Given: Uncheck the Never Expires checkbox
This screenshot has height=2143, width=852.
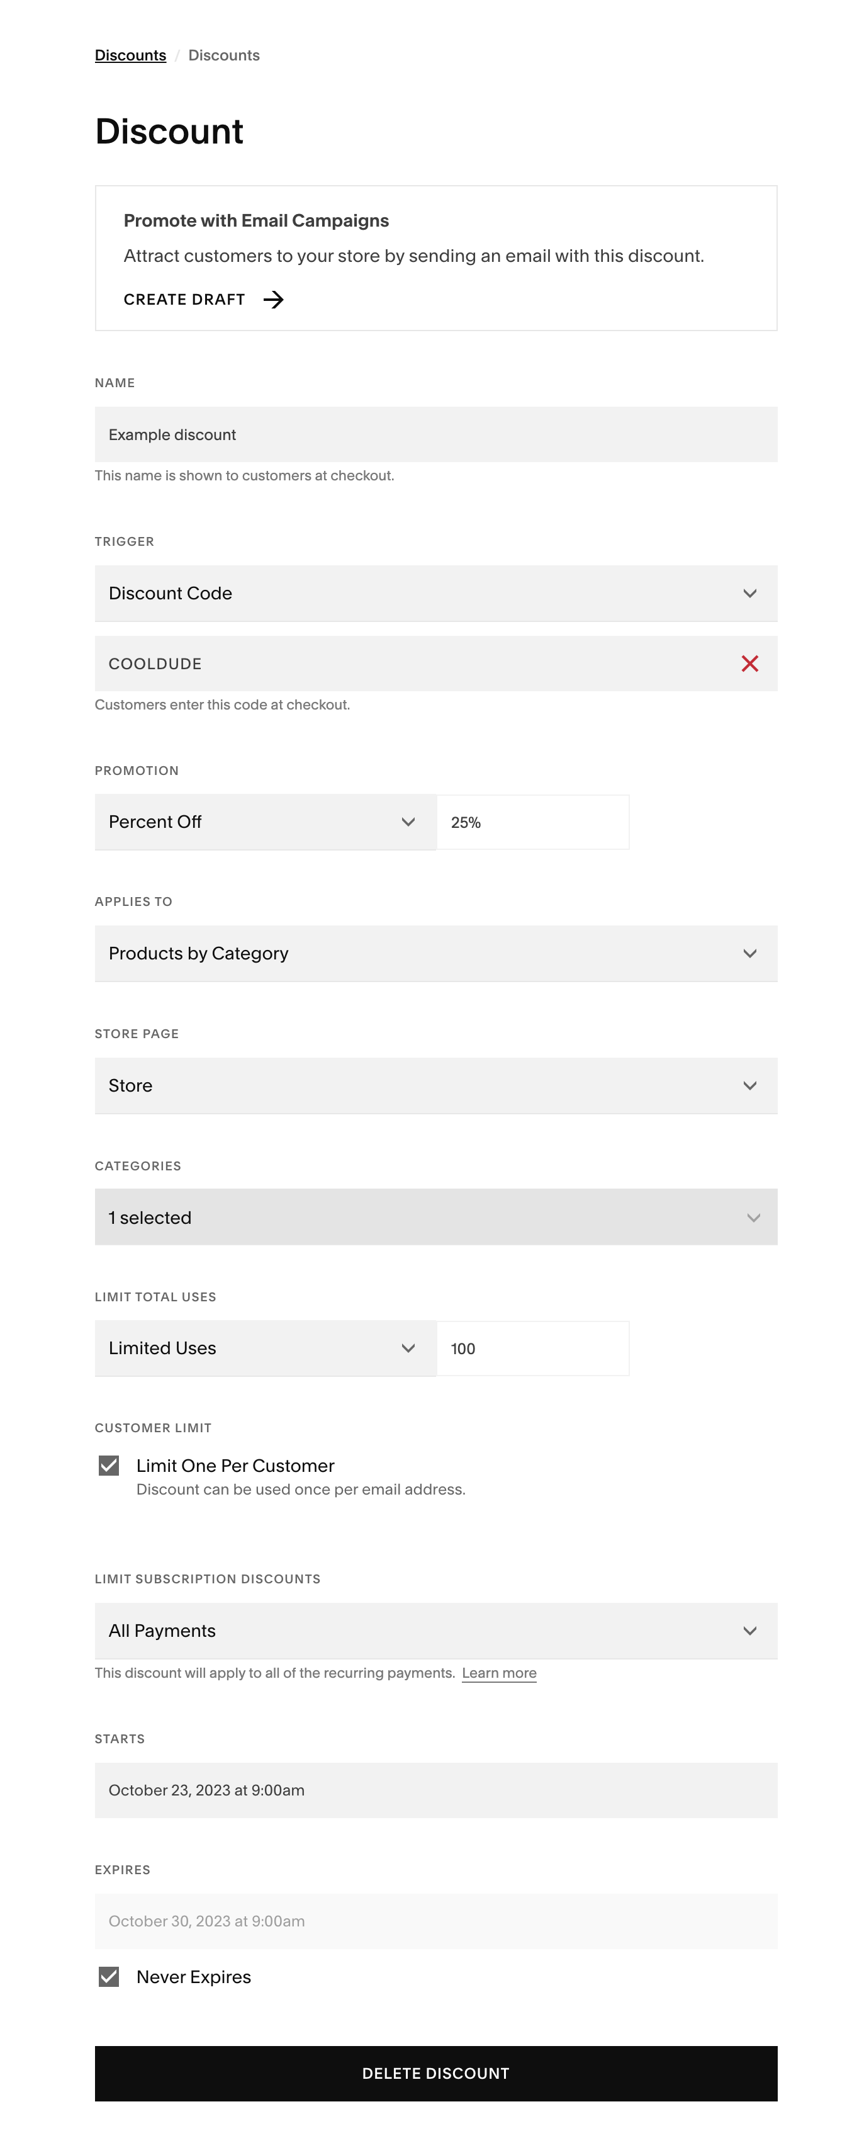Looking at the screenshot, I should tap(109, 1977).
